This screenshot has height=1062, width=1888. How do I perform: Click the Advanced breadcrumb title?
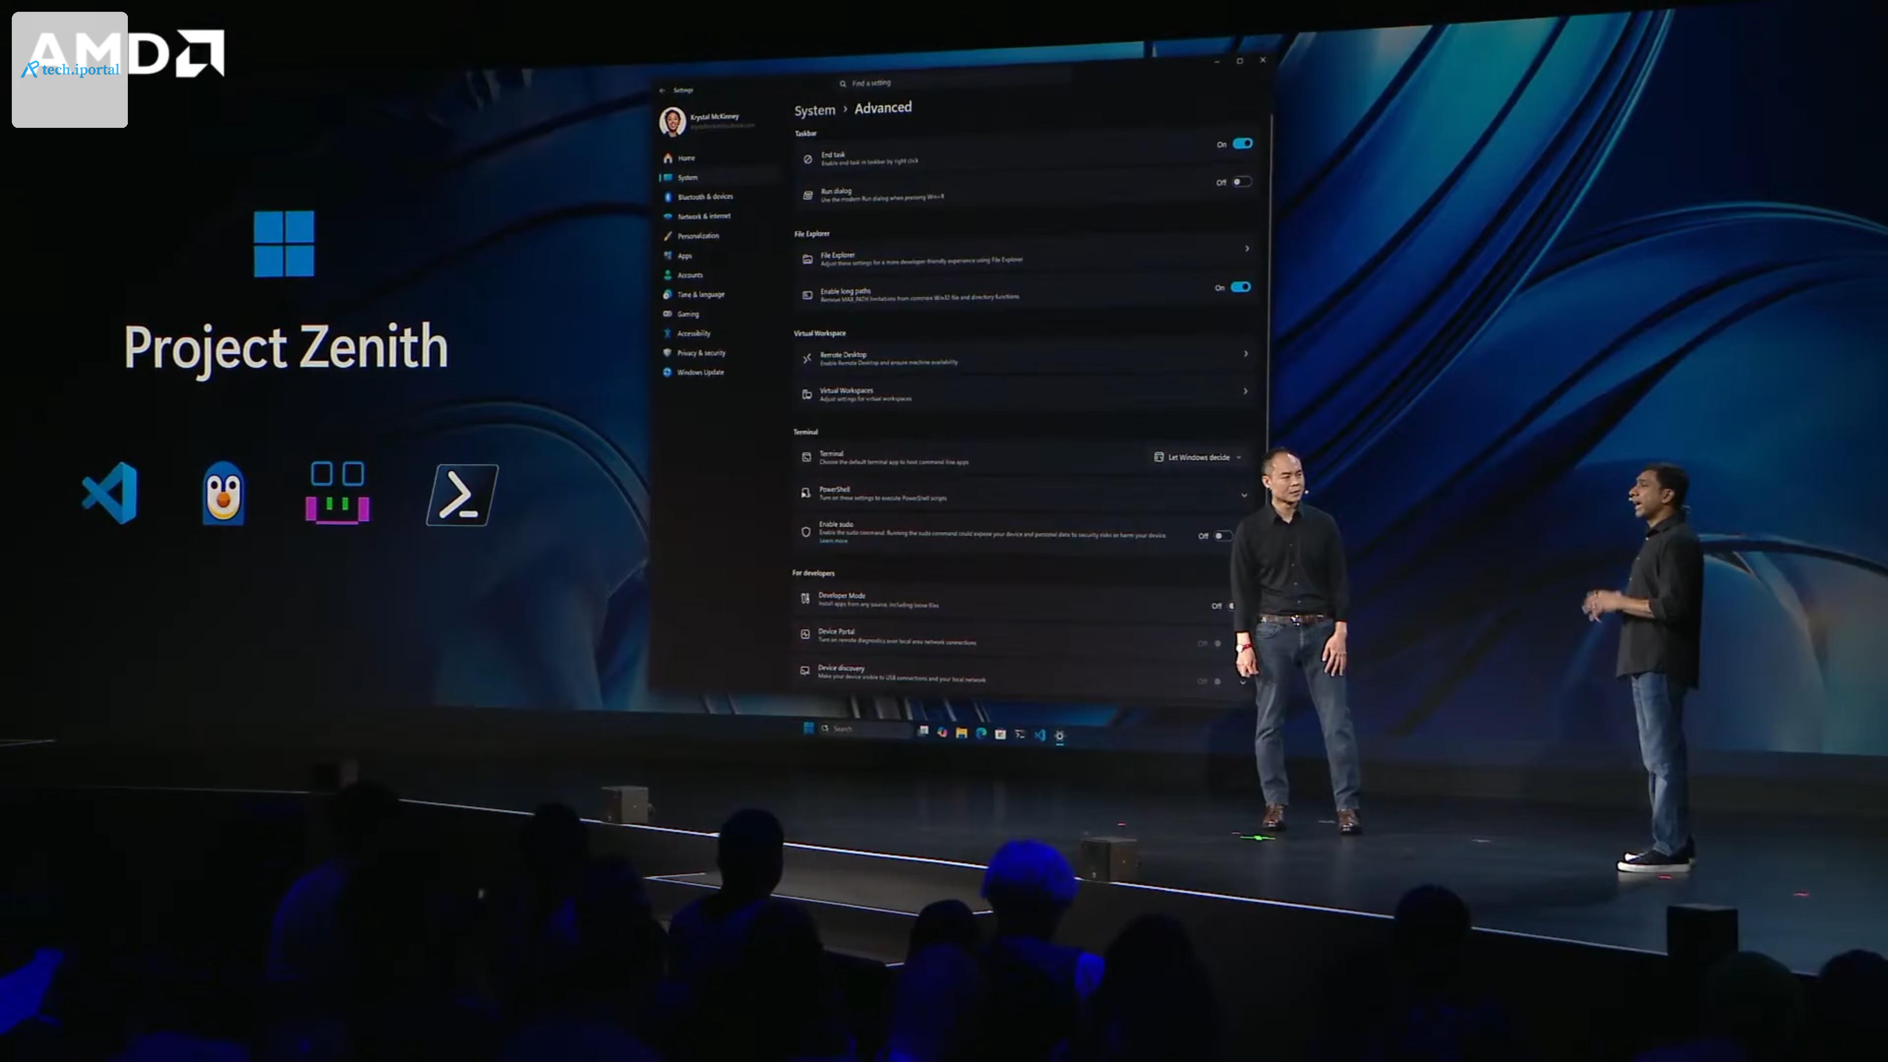point(883,108)
